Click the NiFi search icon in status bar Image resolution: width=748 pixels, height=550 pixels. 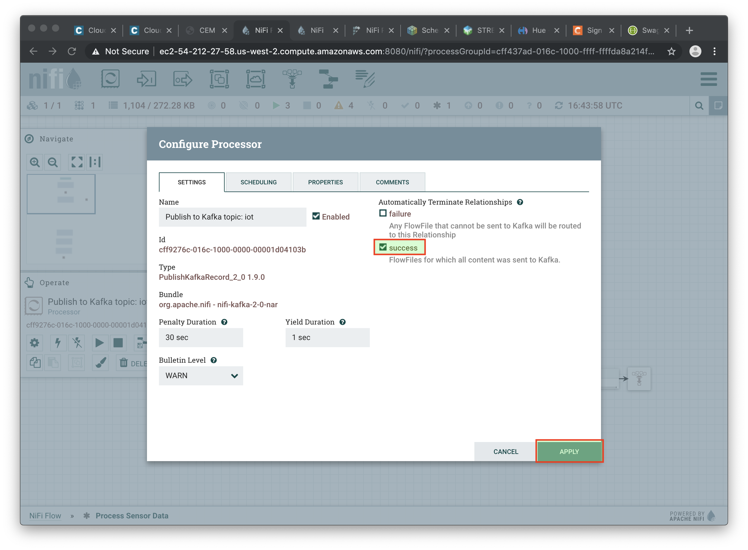tap(699, 106)
